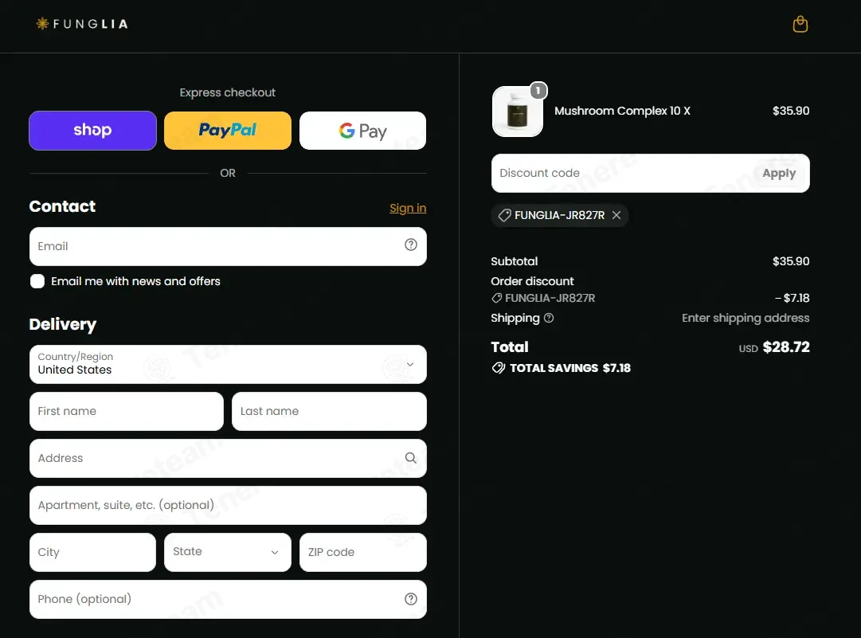This screenshot has width=861, height=638.
Task: Click the Funglia logo
Action: (82, 24)
